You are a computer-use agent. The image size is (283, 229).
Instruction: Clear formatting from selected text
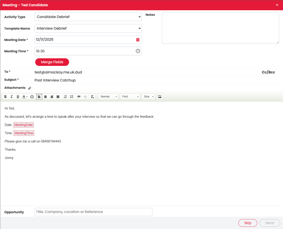click(x=92, y=97)
